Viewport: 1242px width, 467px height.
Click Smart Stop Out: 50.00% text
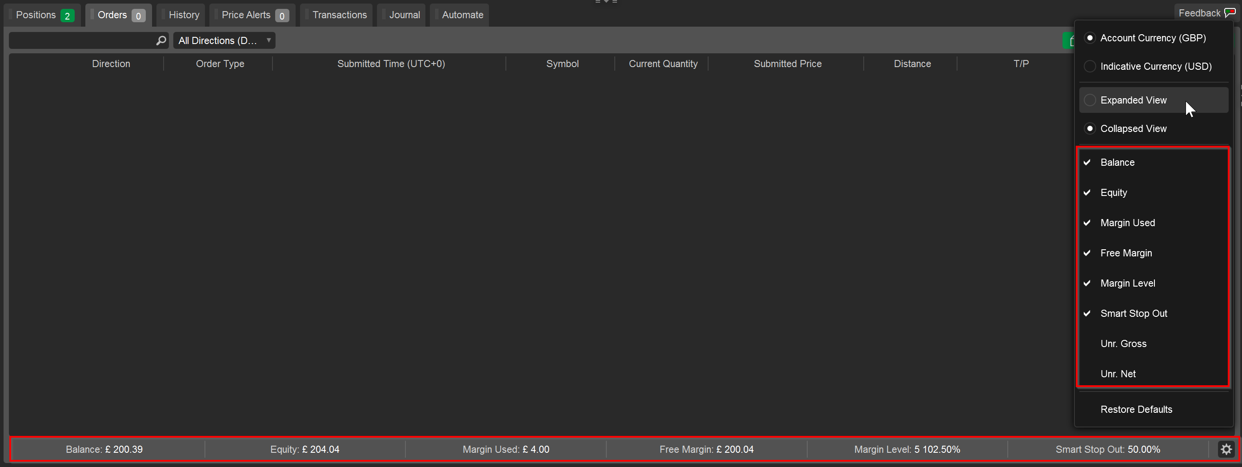1107,450
